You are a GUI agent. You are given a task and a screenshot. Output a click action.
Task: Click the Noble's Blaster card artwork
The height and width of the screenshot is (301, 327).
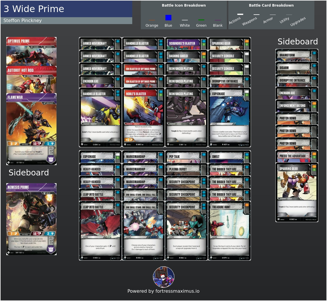click(143, 110)
